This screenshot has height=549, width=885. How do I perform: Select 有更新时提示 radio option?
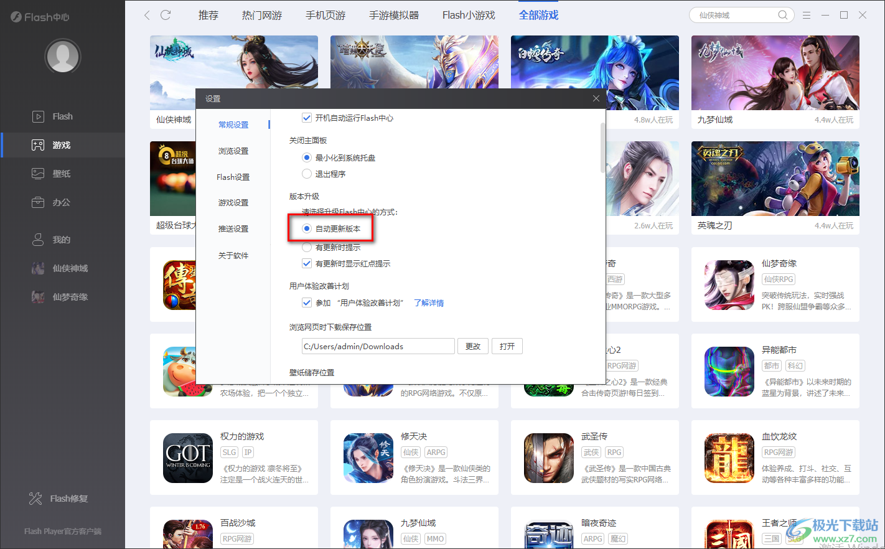[306, 247]
